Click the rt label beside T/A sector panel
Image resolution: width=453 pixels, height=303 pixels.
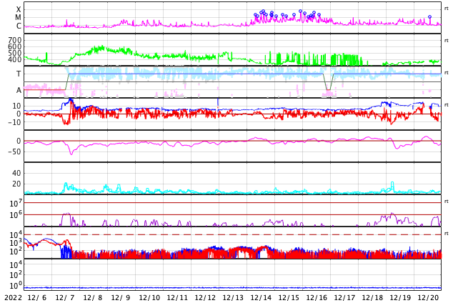pyautogui.click(x=446, y=73)
